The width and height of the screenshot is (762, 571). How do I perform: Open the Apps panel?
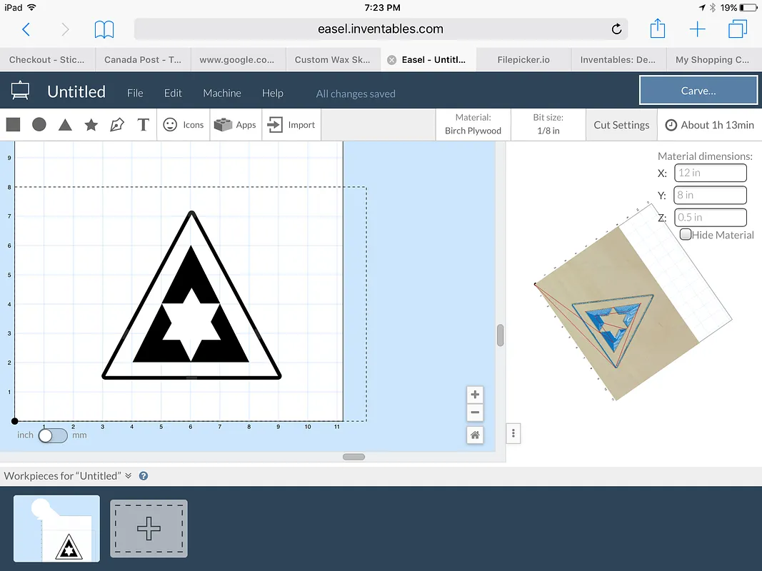236,125
